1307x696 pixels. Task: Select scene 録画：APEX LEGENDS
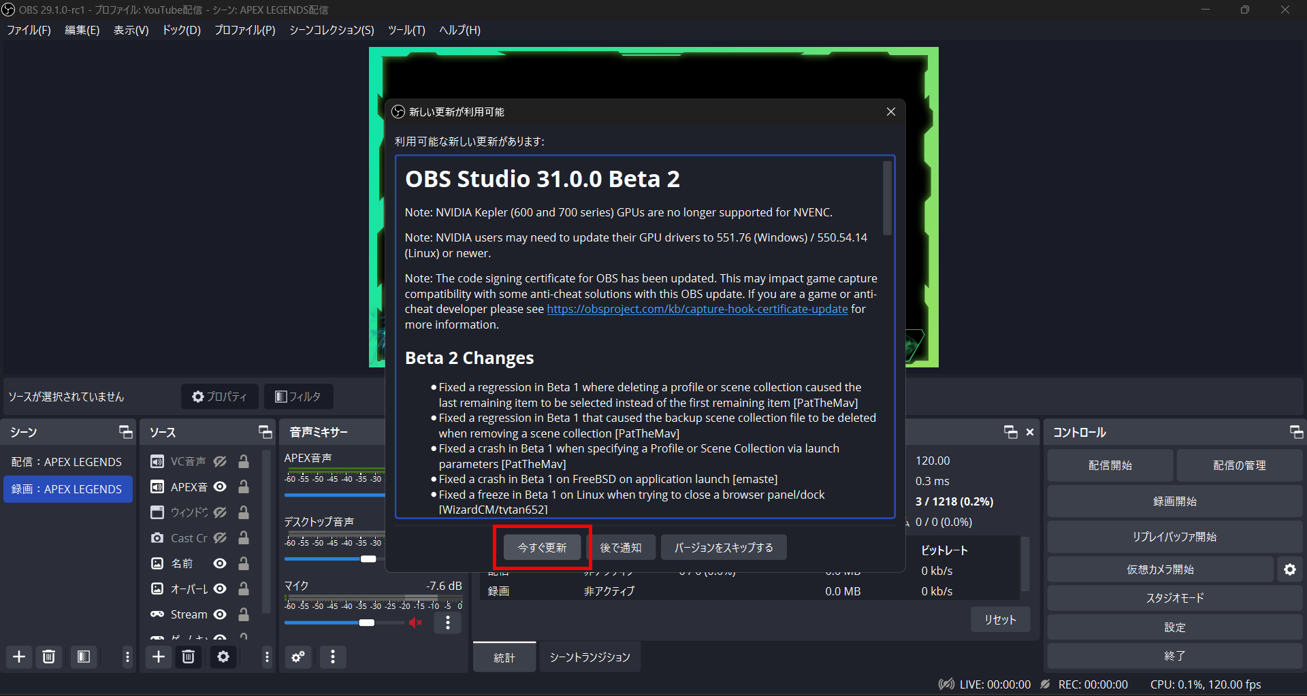click(67, 489)
